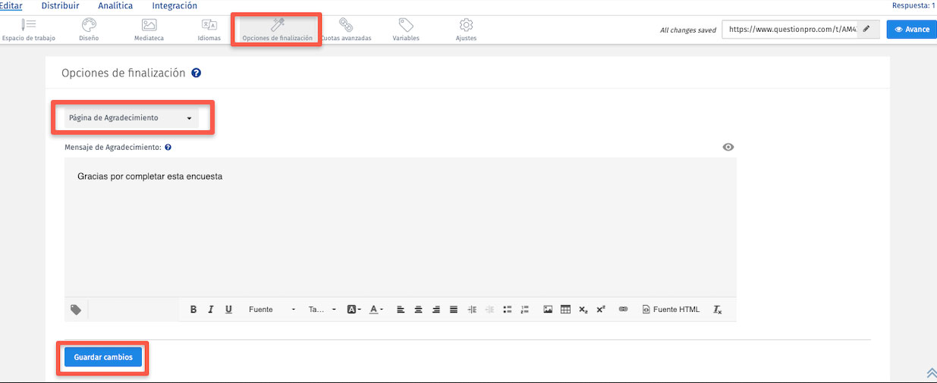Increase paragraph indent
Screen dimensions: 937x383
[472, 310]
